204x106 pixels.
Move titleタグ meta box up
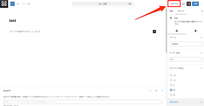[x=150, y=91]
